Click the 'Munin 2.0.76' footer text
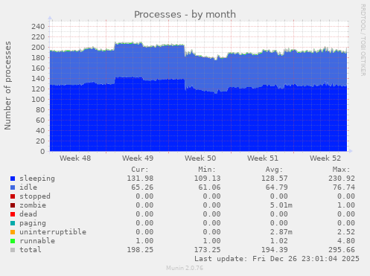Screen dimensions: 370x276 point(185,268)
